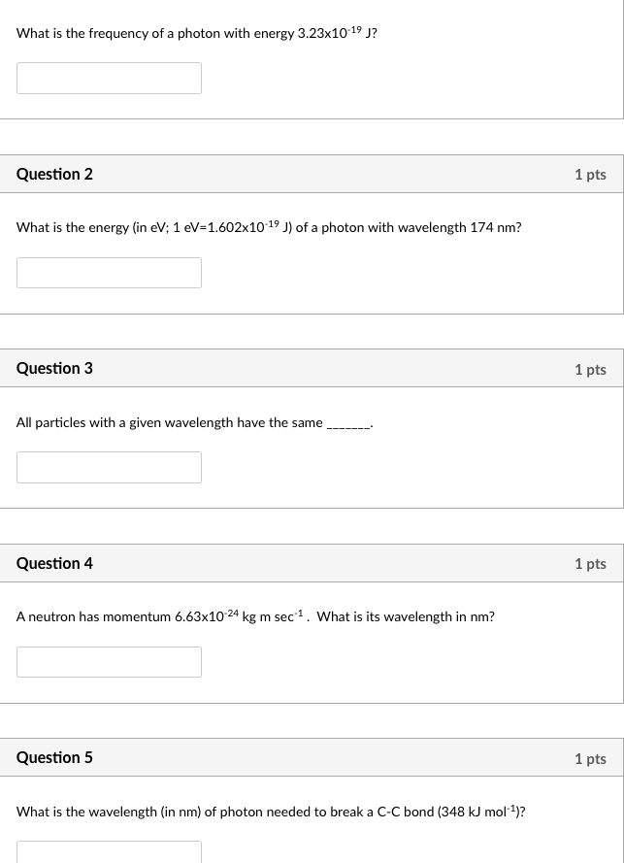Select the answer field for Question 3
The height and width of the screenshot is (863, 624).
click(x=109, y=467)
